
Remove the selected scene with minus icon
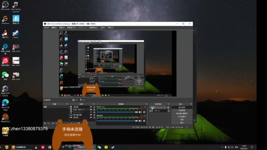point(49,123)
